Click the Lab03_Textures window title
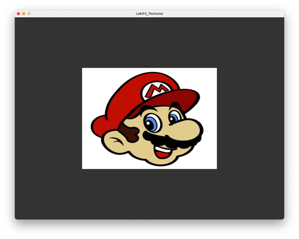Image resolution: width=299 pixels, height=239 pixels. [149, 13]
